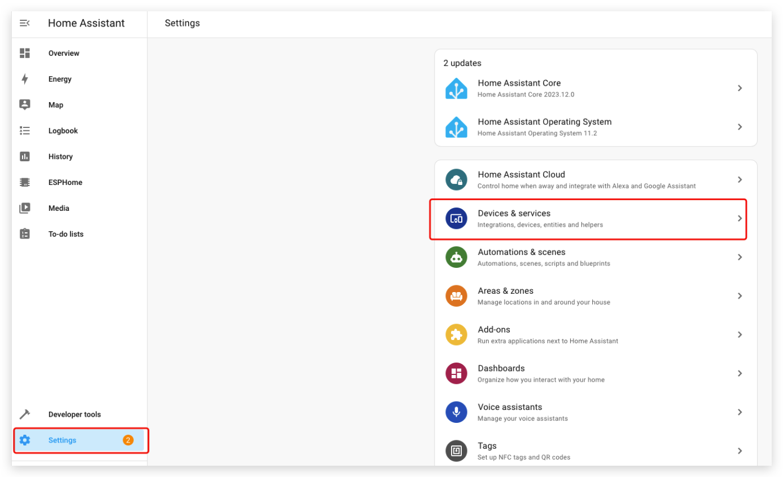Click the Add-ons puzzle piece icon
The height and width of the screenshot is (477, 783).
[456, 335]
